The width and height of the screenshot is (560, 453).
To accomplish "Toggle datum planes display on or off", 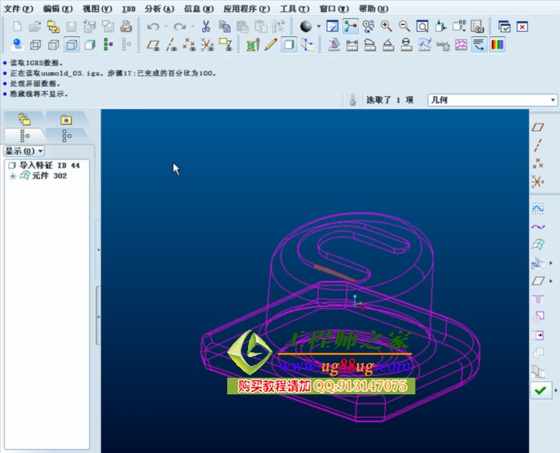I will [x=154, y=45].
